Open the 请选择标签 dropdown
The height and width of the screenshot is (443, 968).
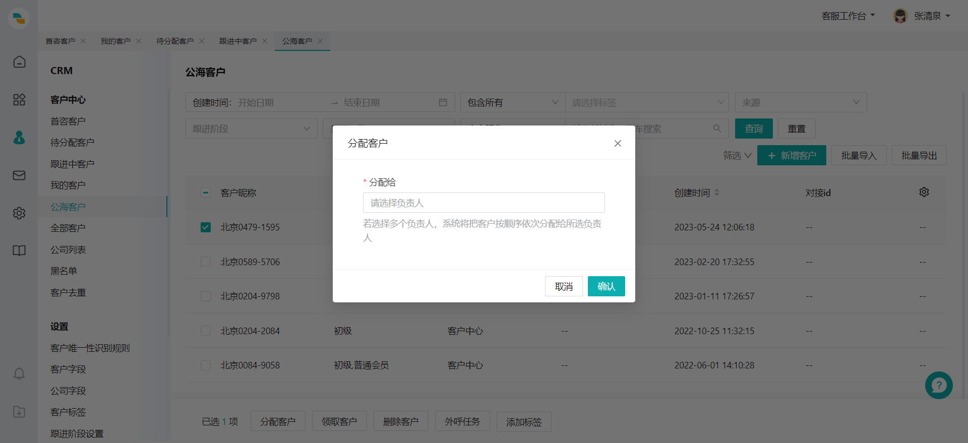(647, 102)
